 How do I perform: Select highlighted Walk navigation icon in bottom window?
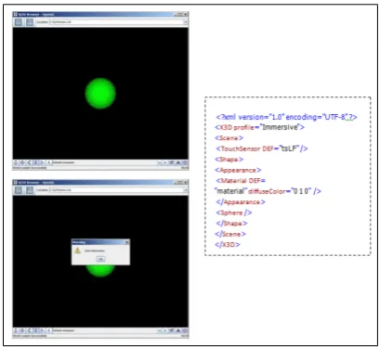click(x=35, y=330)
